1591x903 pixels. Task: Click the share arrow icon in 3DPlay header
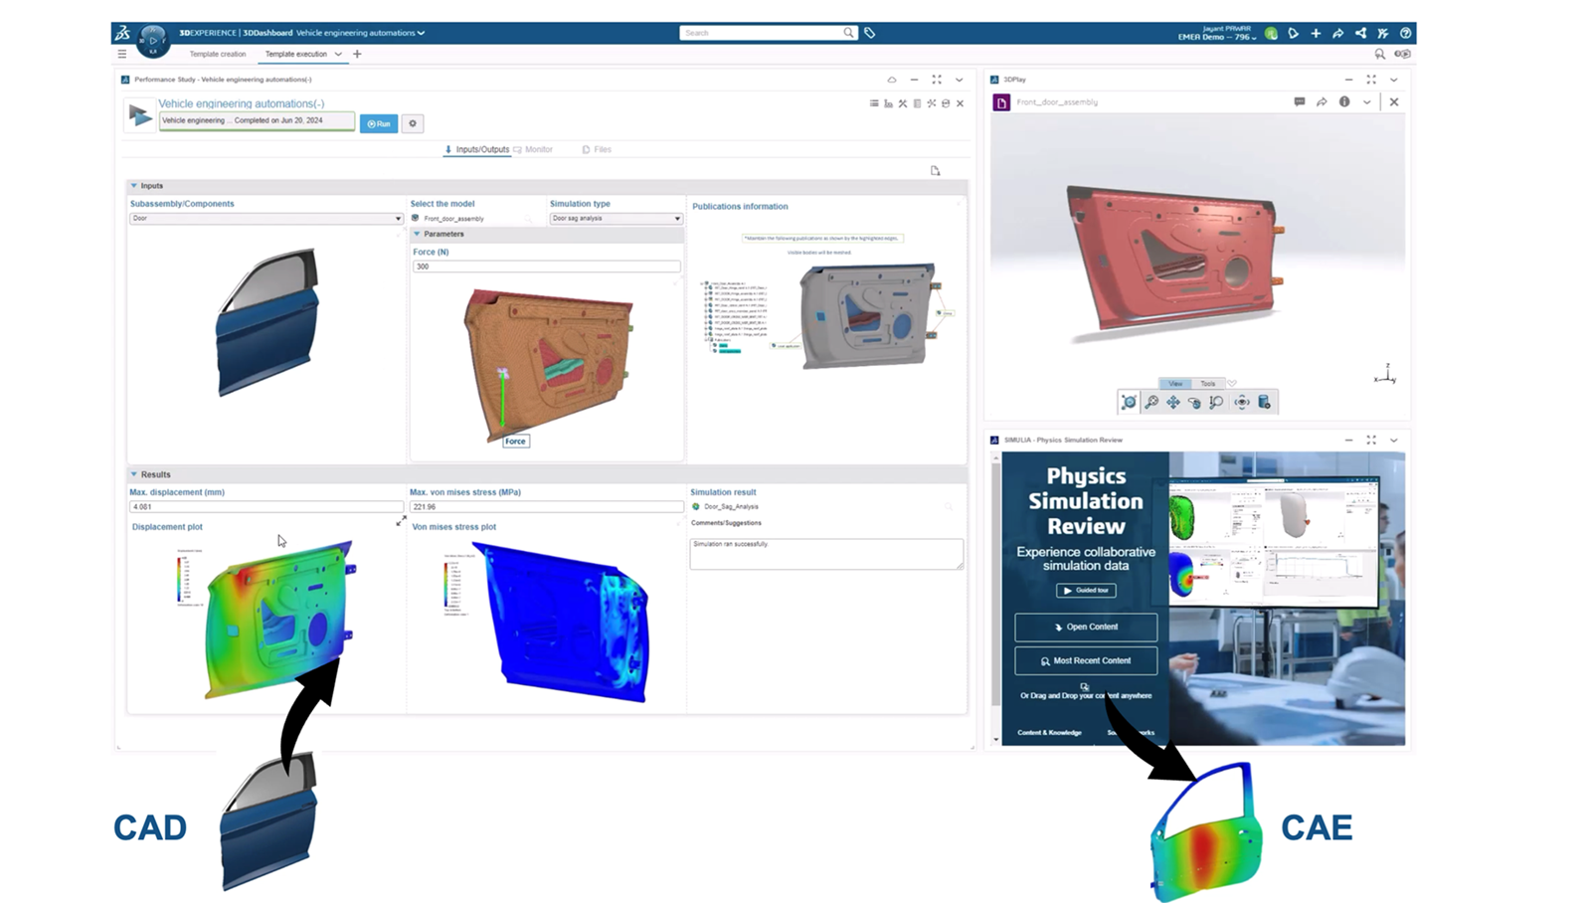click(x=1322, y=101)
